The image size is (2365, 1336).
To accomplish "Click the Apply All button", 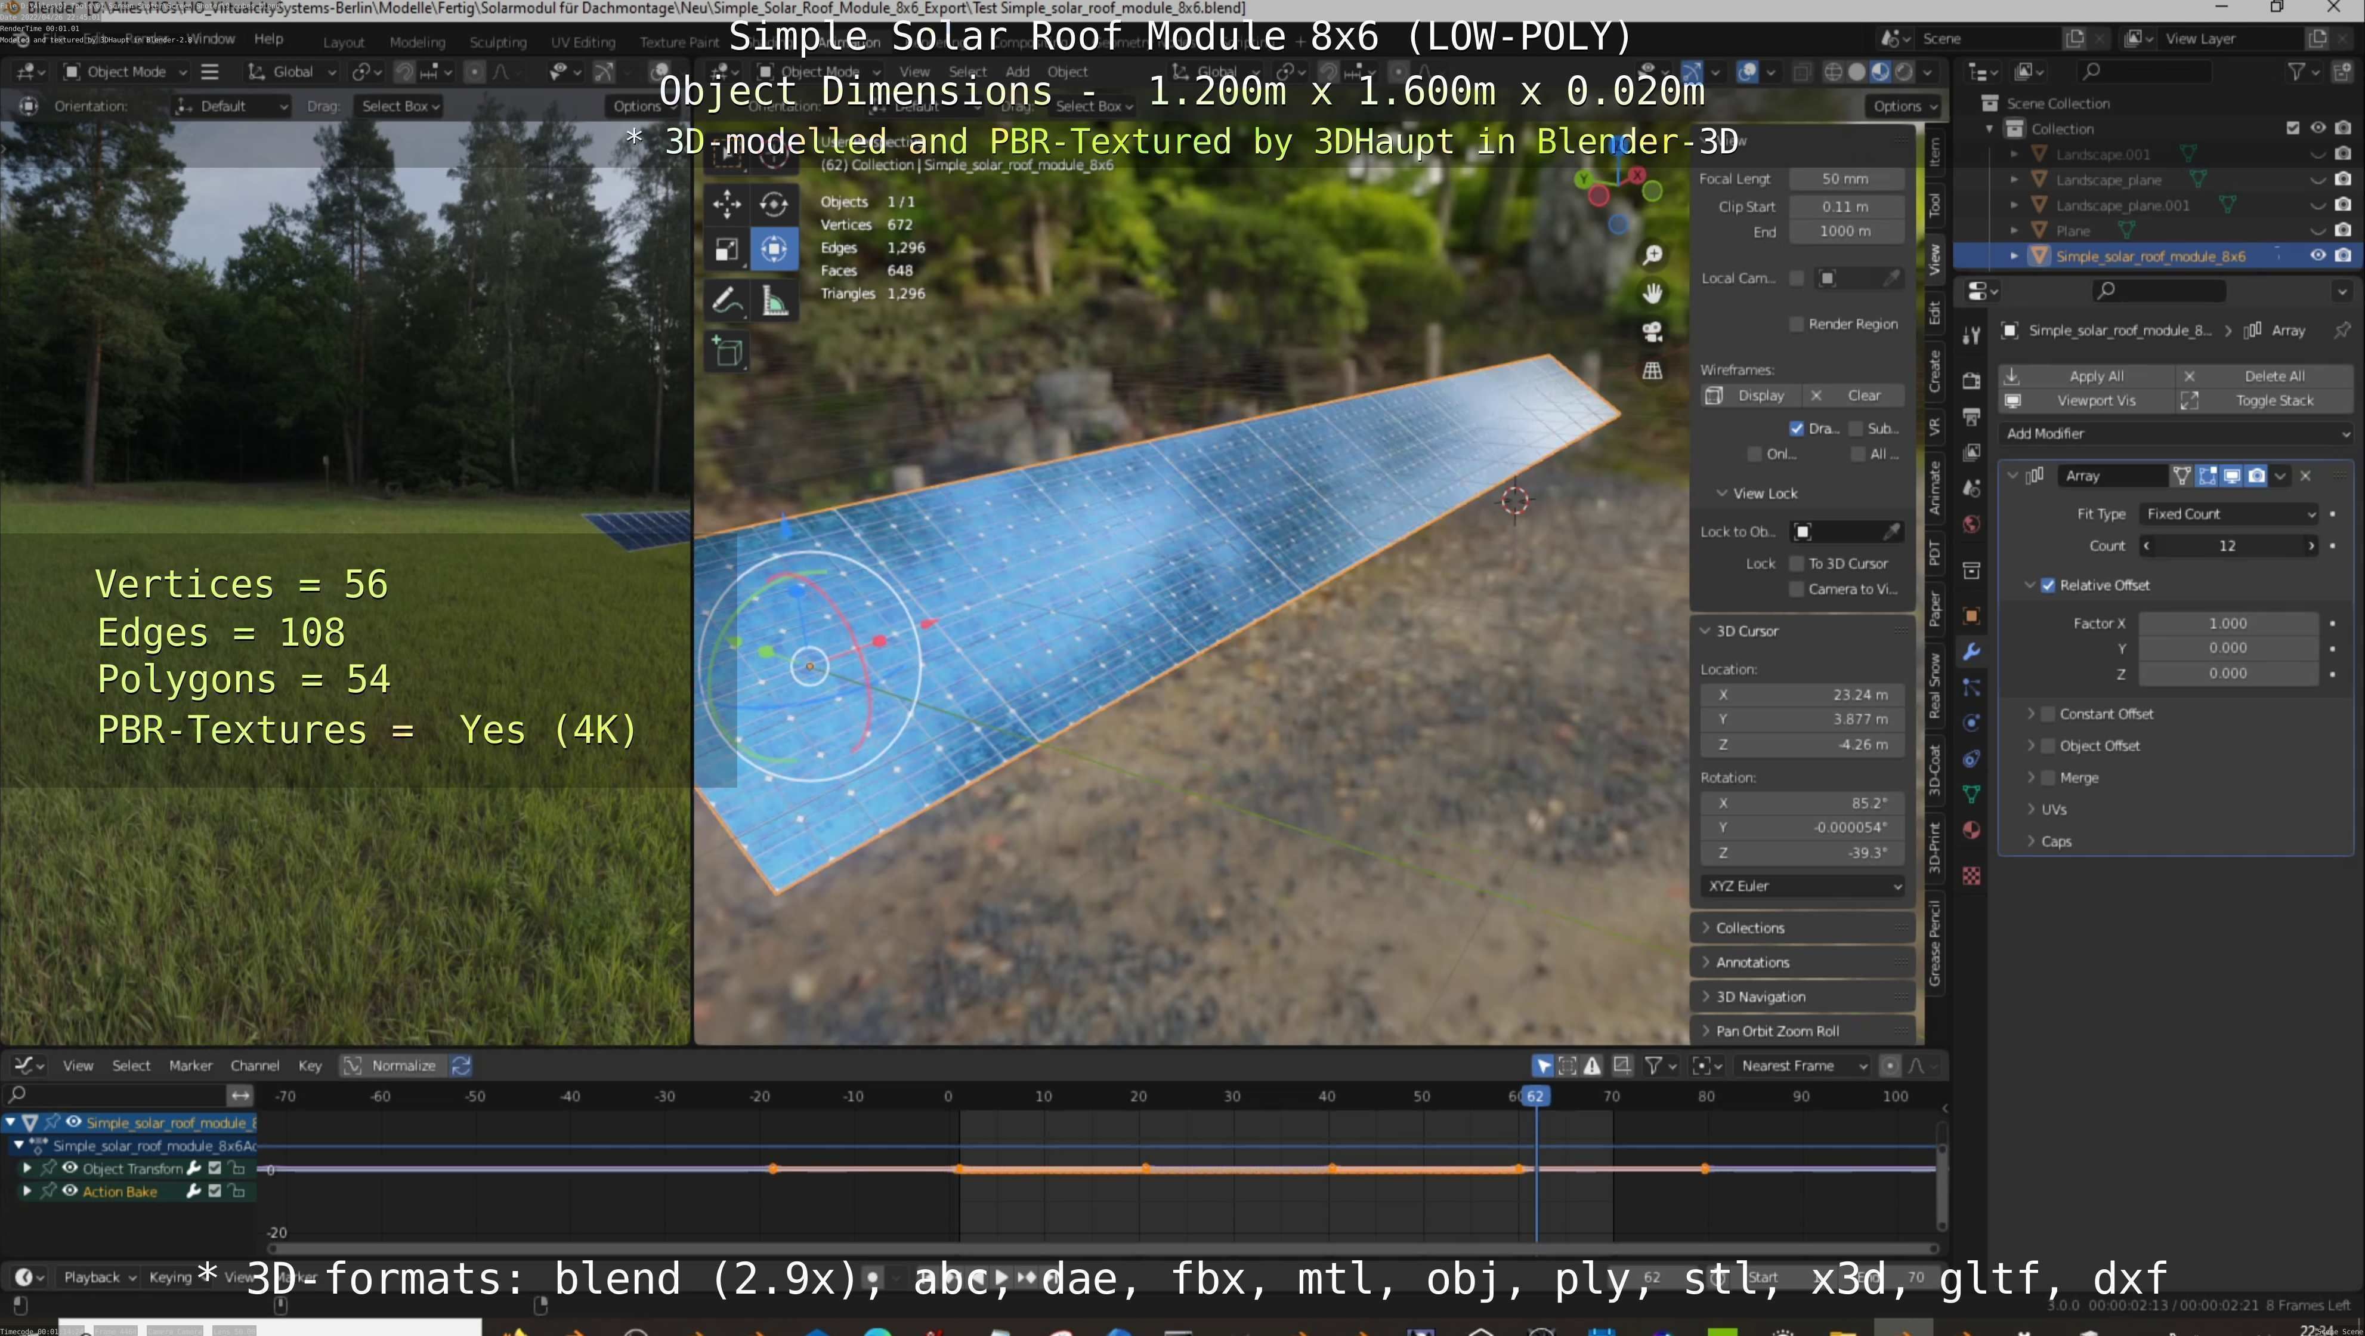I will click(2086, 377).
